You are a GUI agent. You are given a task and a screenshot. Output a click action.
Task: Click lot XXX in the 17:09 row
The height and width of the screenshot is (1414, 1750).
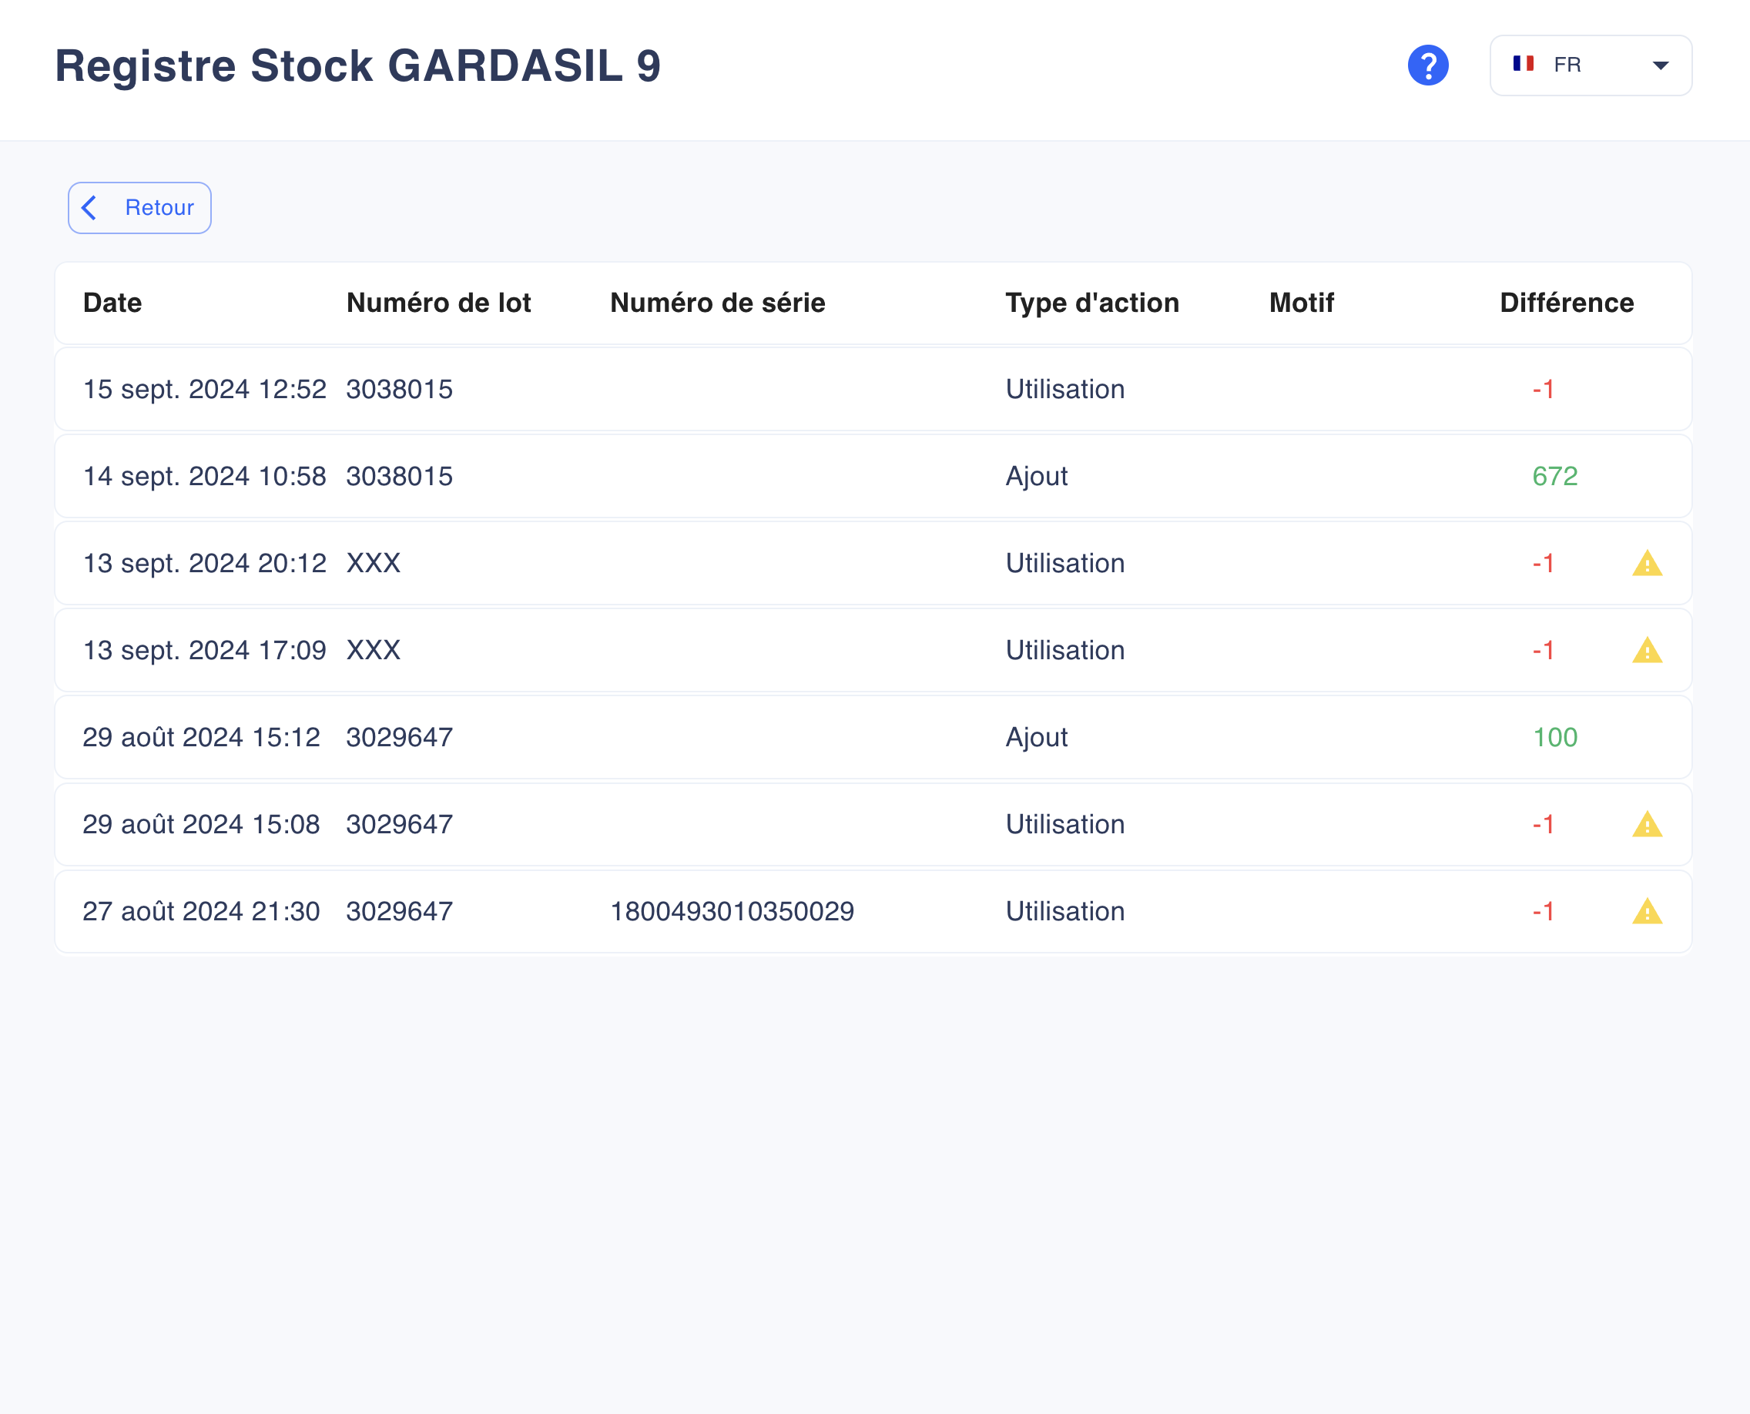coord(373,650)
